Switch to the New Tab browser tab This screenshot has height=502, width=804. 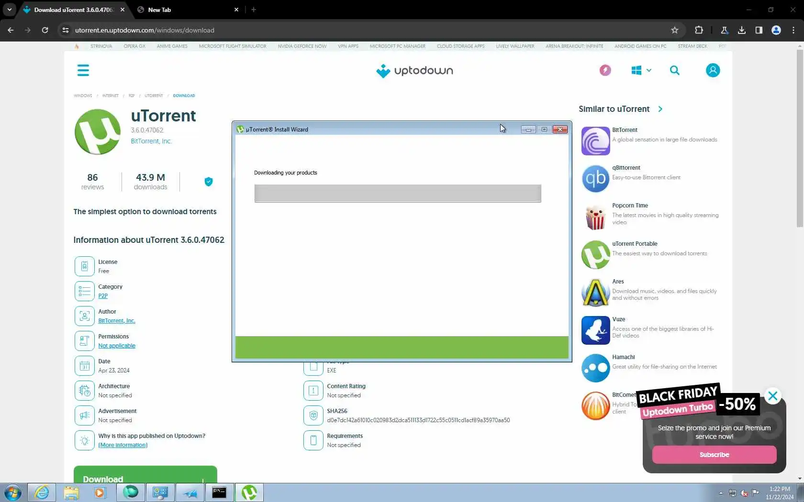coord(188,10)
